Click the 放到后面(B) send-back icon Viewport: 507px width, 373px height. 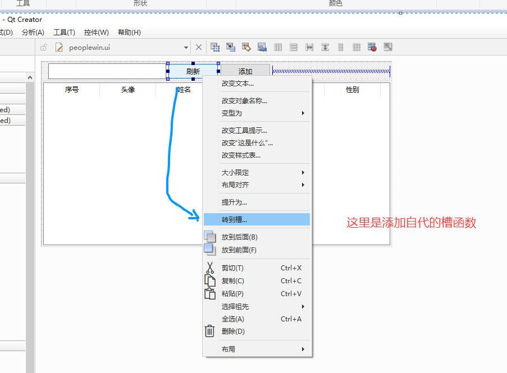coord(210,237)
